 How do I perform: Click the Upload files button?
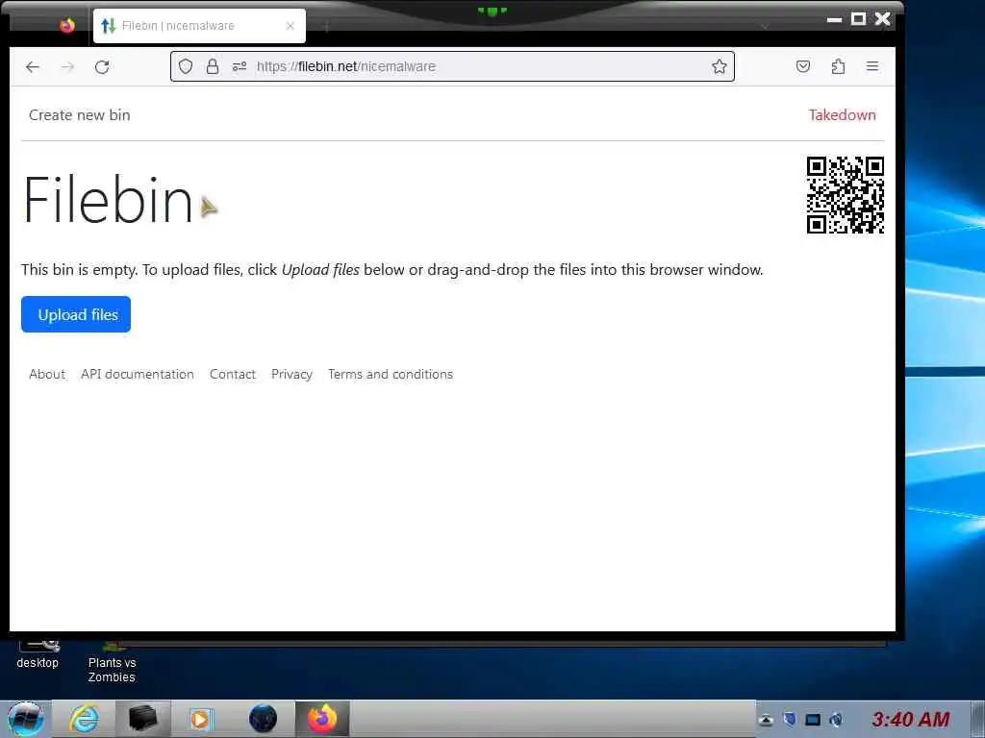pyautogui.click(x=76, y=314)
